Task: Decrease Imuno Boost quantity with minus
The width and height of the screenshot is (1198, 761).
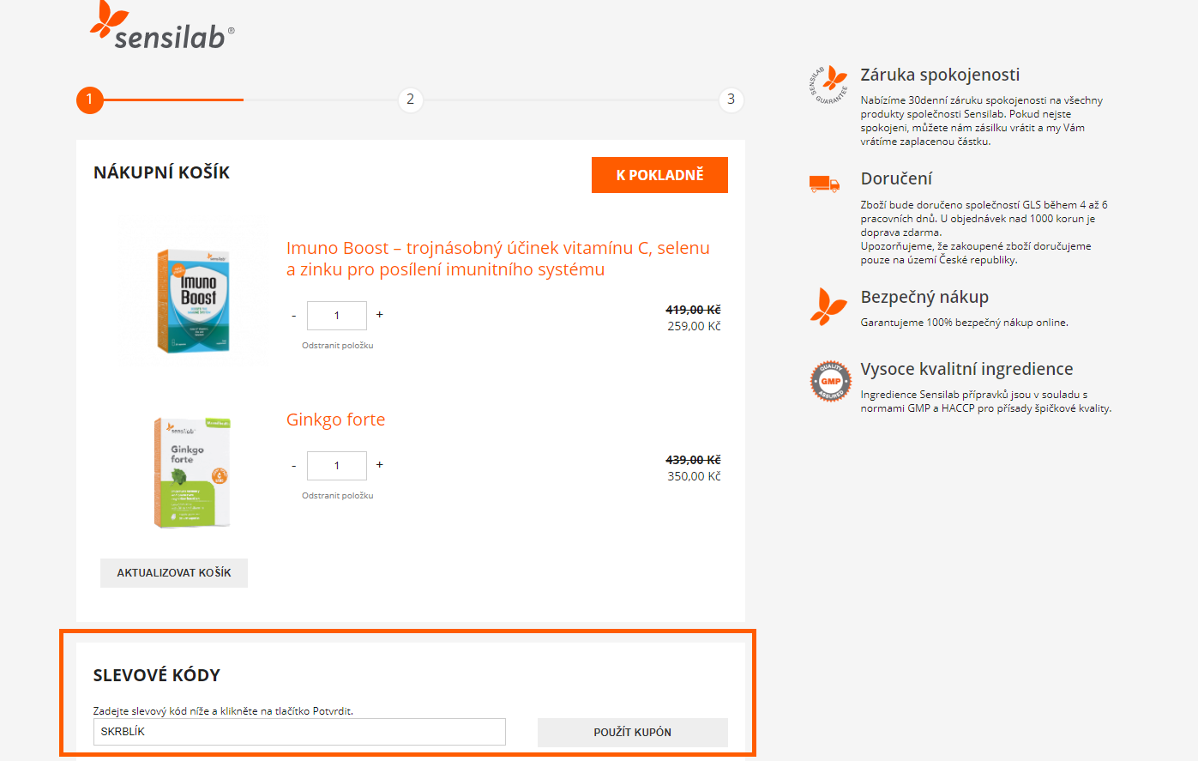Action: (293, 316)
